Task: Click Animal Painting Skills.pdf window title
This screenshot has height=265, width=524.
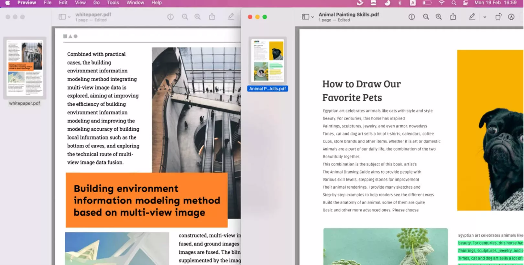Action: tap(349, 15)
